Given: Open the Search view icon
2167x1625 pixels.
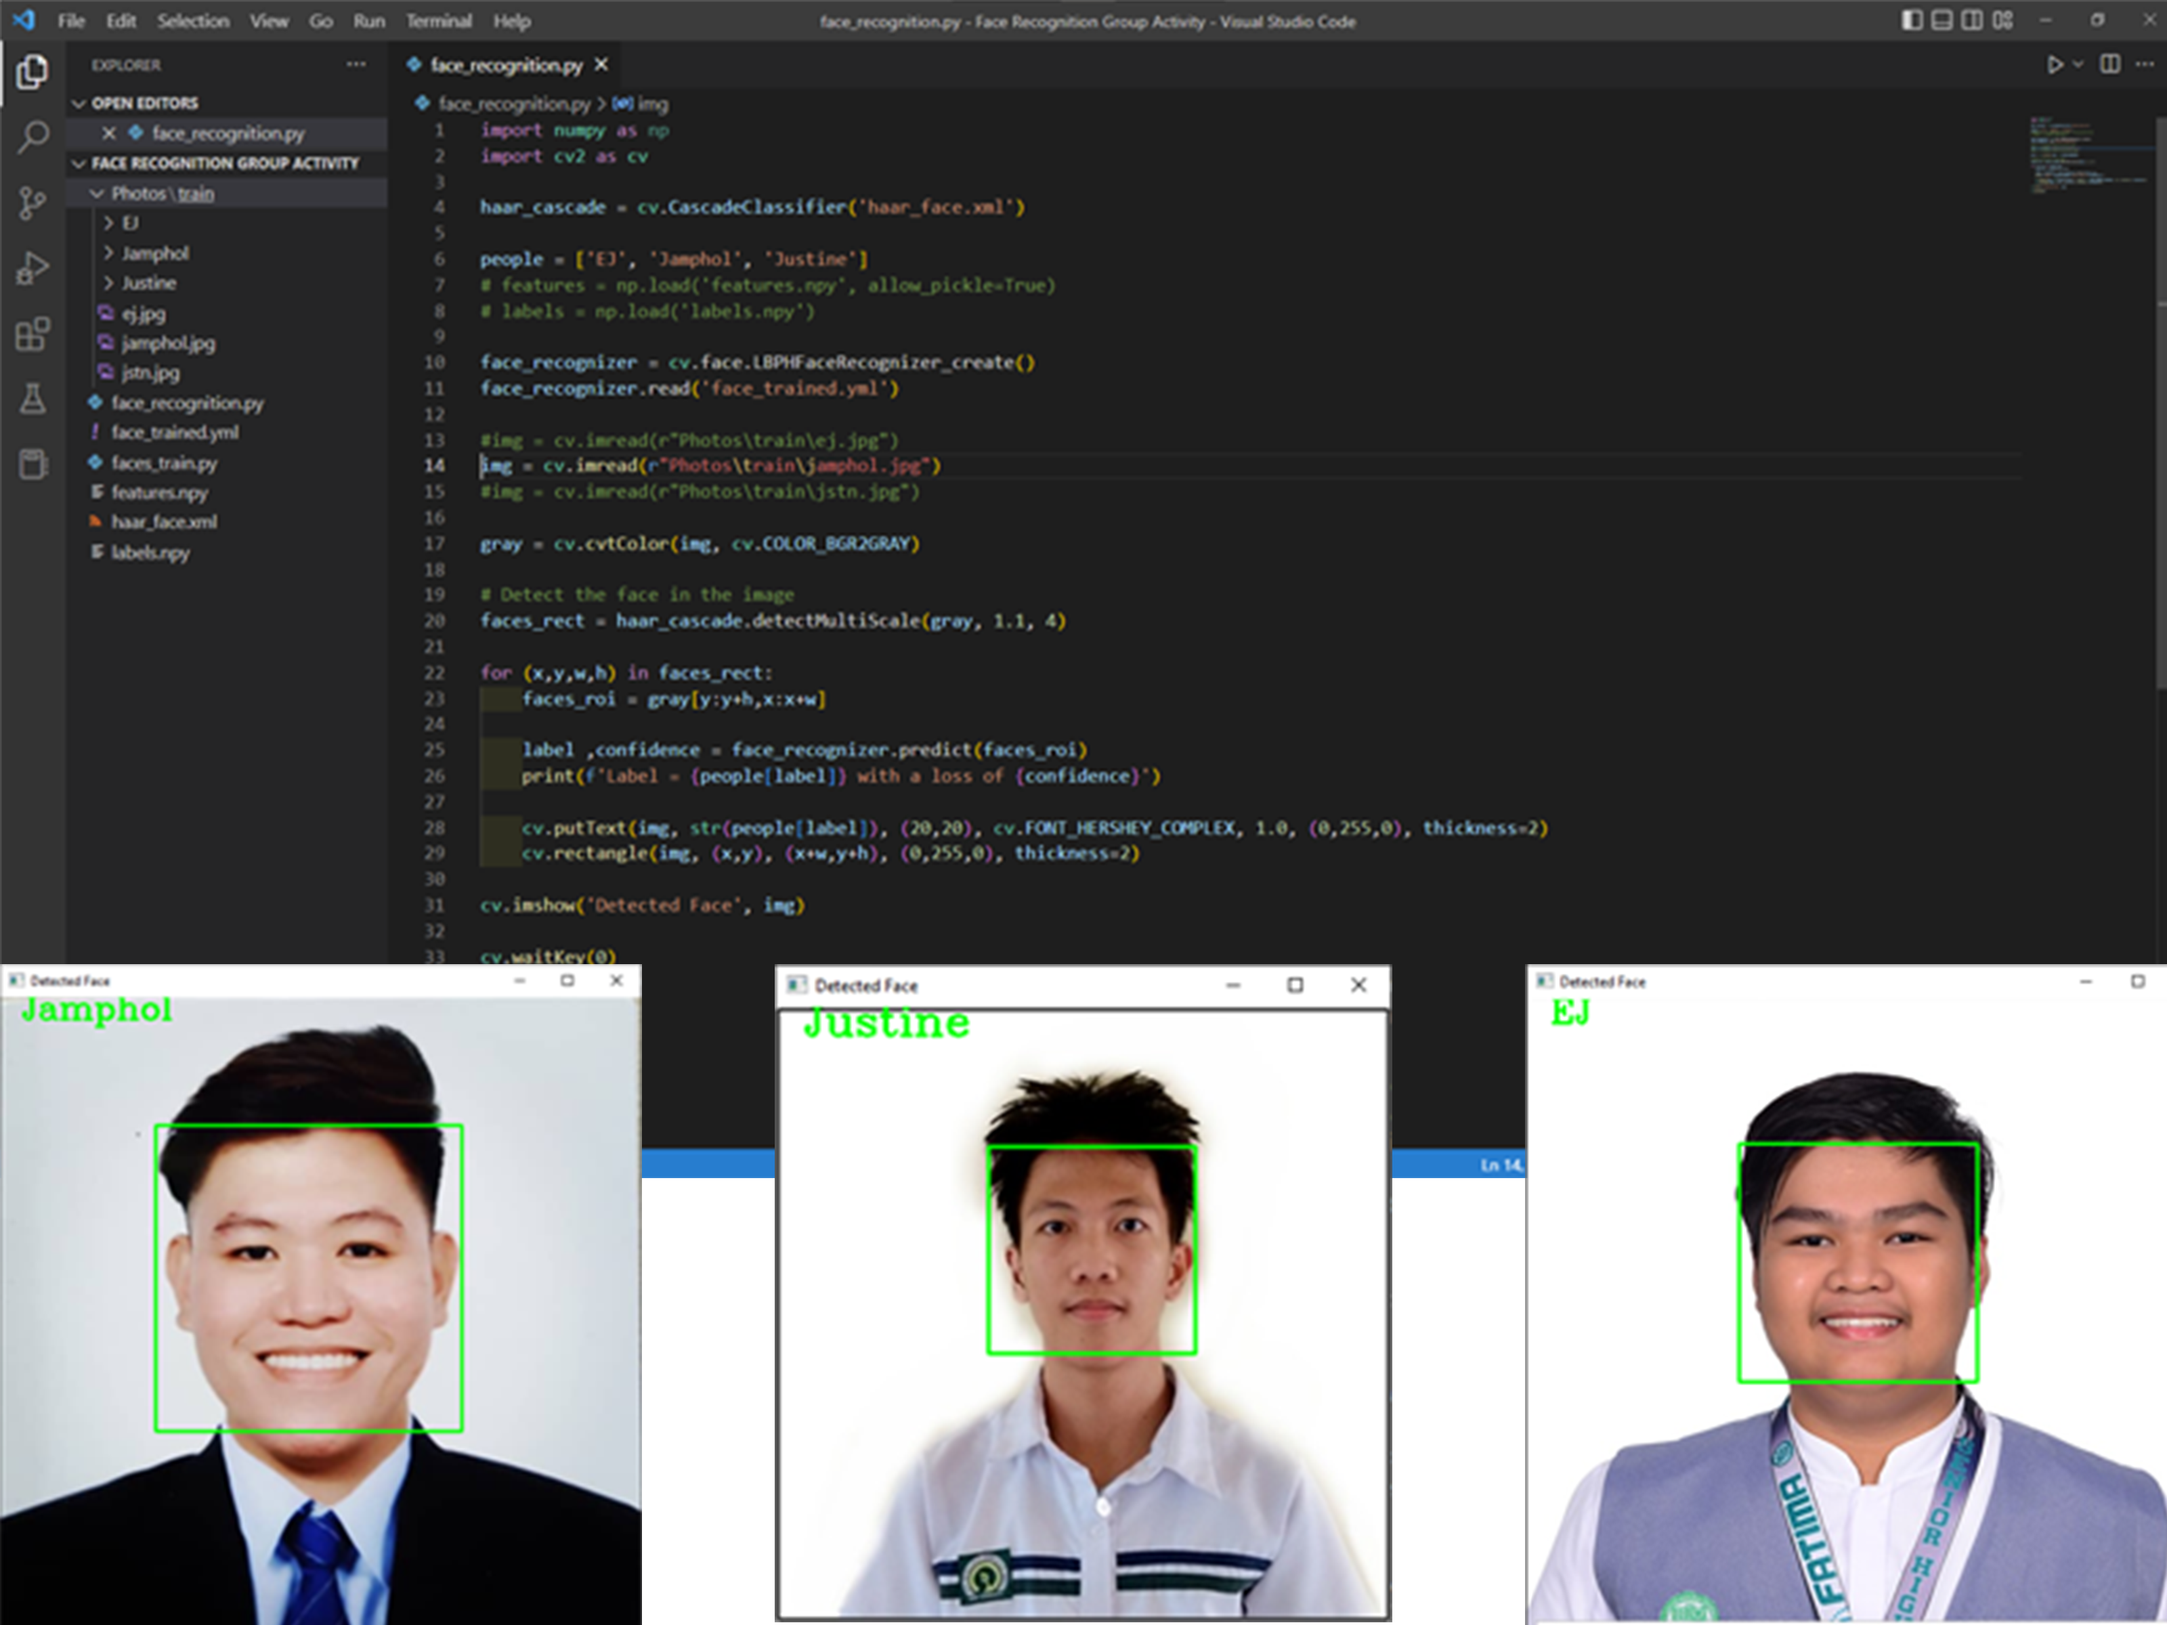Looking at the screenshot, I should click(x=33, y=137).
